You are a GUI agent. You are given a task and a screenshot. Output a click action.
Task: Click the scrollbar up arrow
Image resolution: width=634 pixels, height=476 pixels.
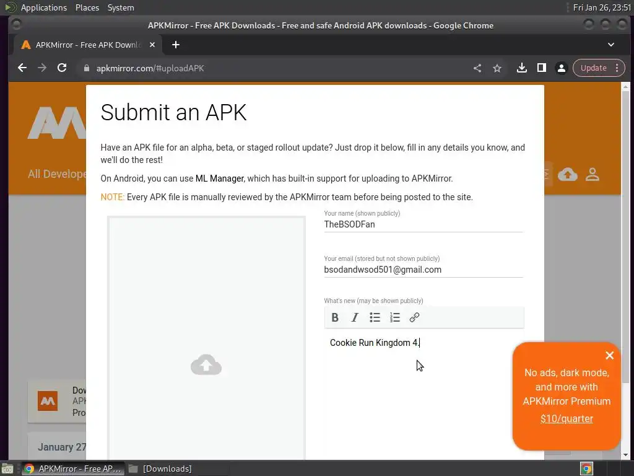(x=625, y=87)
